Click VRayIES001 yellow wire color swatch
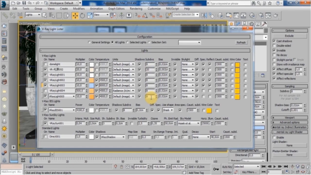The image size is (311, 175). 209,110
